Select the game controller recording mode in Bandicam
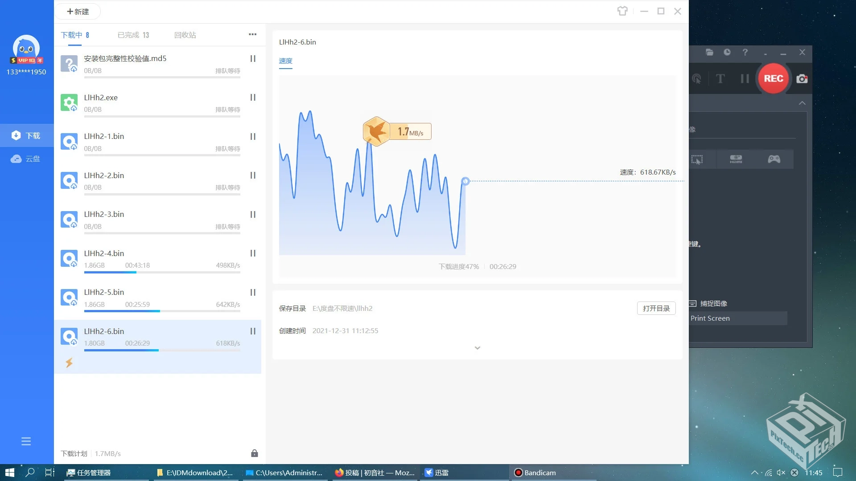Screen dimensions: 856x481 tap(774, 159)
